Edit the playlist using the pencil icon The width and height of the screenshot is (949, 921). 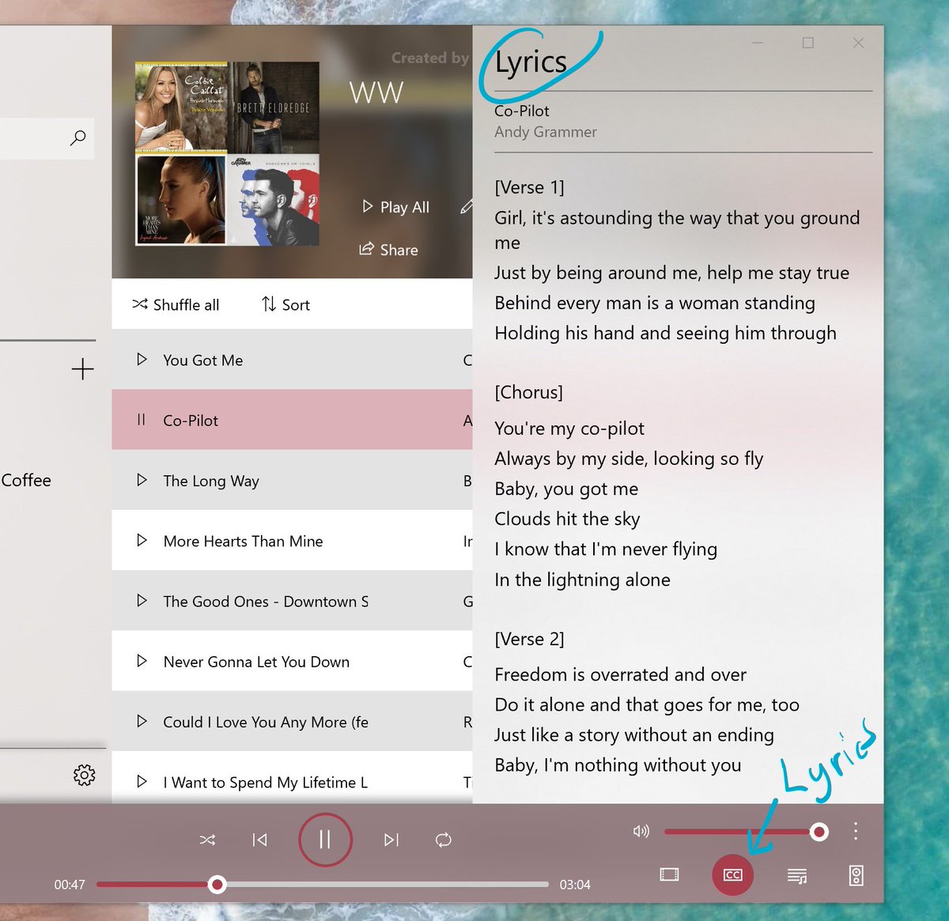click(467, 206)
